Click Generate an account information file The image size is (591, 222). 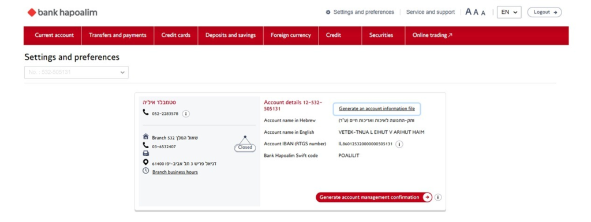click(x=377, y=109)
